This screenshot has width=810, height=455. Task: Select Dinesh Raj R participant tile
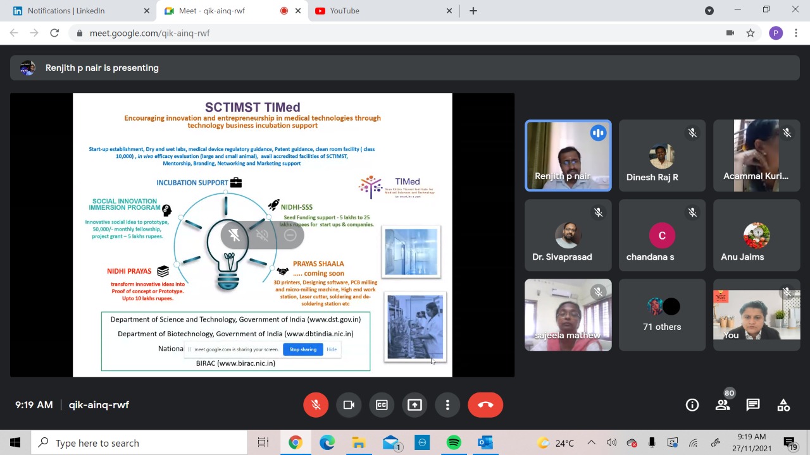click(662, 155)
